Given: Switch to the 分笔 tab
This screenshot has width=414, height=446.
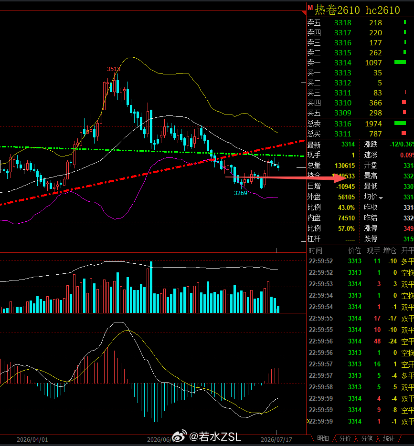Looking at the screenshot, I should click(x=367, y=438).
